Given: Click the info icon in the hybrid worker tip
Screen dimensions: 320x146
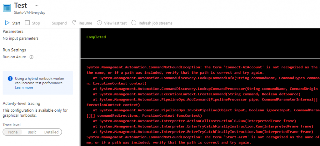Looking at the screenshot, I should pyautogui.click(x=10, y=79).
